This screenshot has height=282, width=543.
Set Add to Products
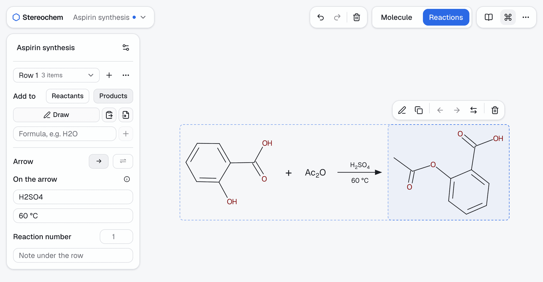point(113,96)
